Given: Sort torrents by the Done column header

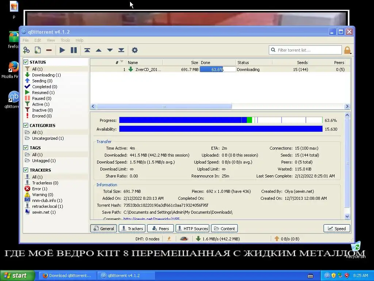Looking at the screenshot, I should point(218,62).
